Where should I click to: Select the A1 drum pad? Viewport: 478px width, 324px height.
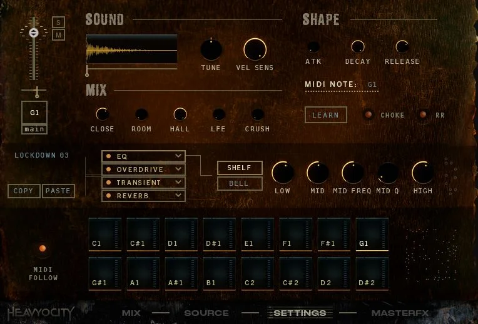(143, 274)
